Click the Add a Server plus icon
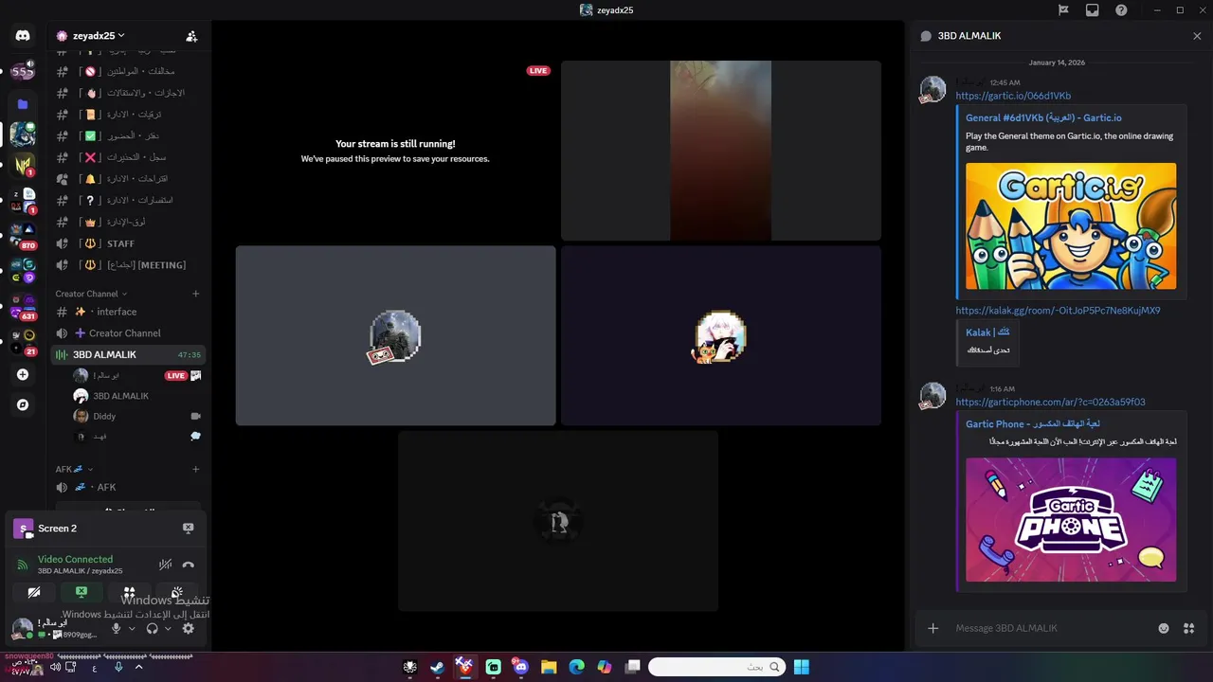The width and height of the screenshot is (1213, 682). coord(23,374)
